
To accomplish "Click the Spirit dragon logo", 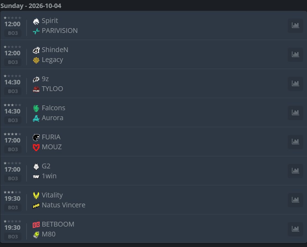I will click(x=36, y=21).
